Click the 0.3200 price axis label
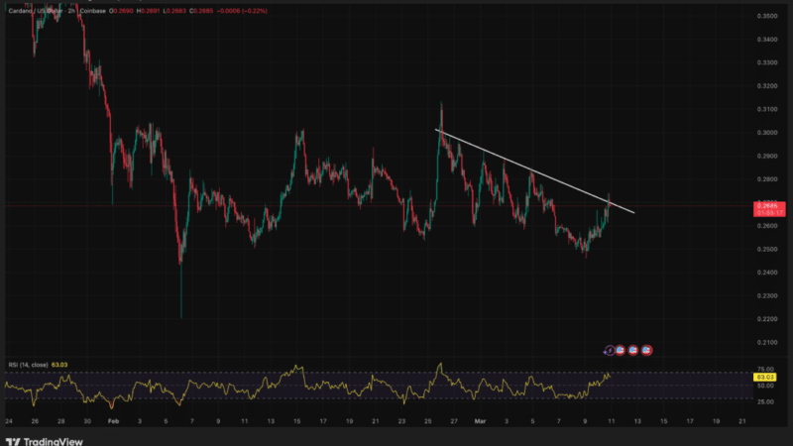 click(x=766, y=86)
